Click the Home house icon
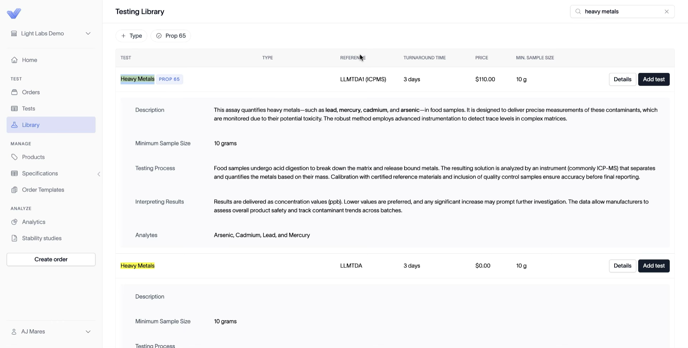Screen dimensions: 688x348 pyautogui.click(x=14, y=60)
